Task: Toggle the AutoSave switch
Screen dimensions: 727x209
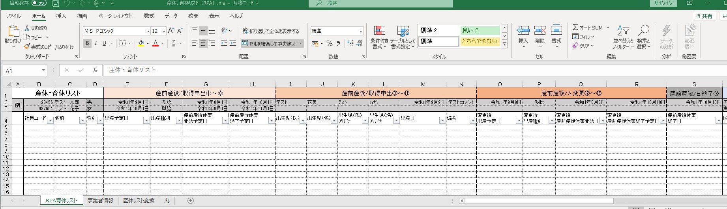Action: (x=39, y=3)
